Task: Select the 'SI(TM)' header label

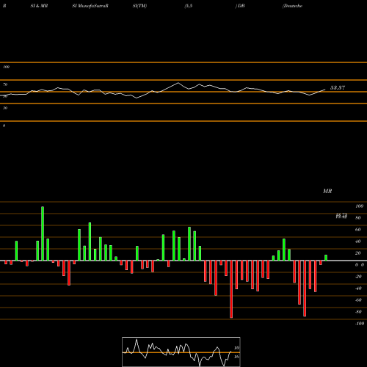Action: (139, 6)
